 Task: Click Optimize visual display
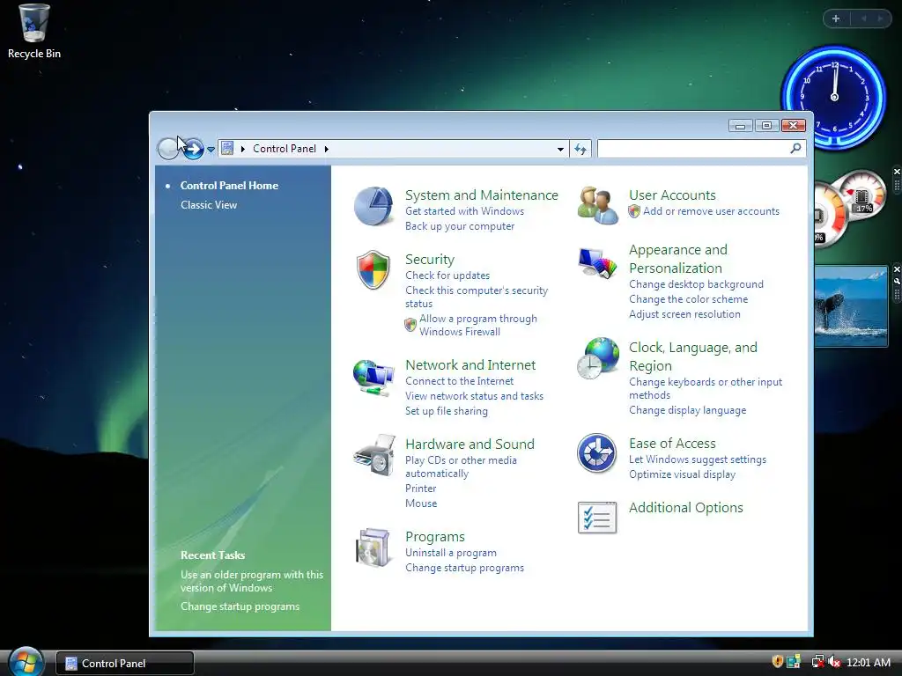(683, 474)
